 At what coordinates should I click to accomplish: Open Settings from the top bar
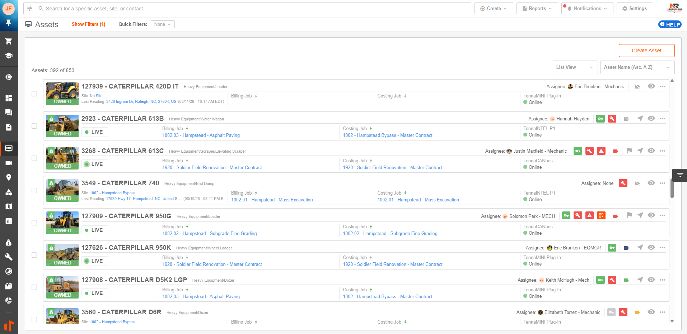point(634,9)
